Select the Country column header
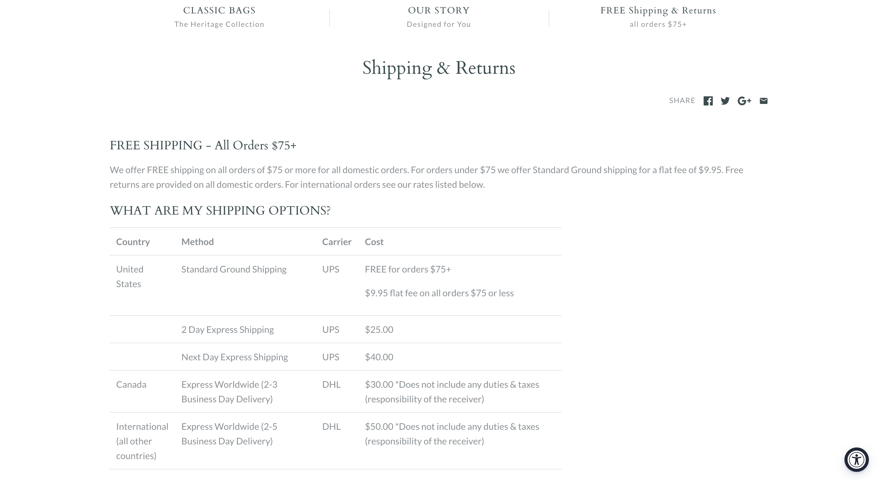 pos(133,242)
